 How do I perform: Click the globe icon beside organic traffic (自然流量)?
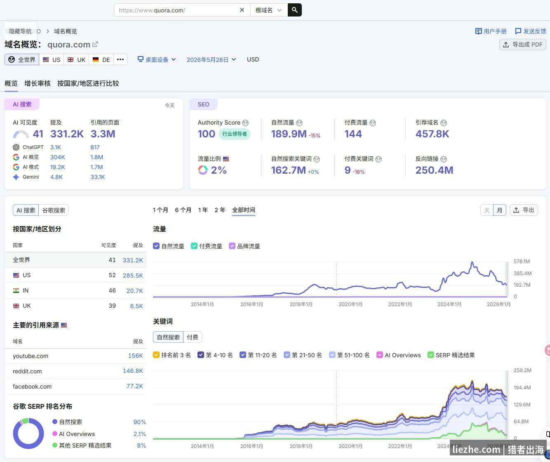click(x=299, y=123)
